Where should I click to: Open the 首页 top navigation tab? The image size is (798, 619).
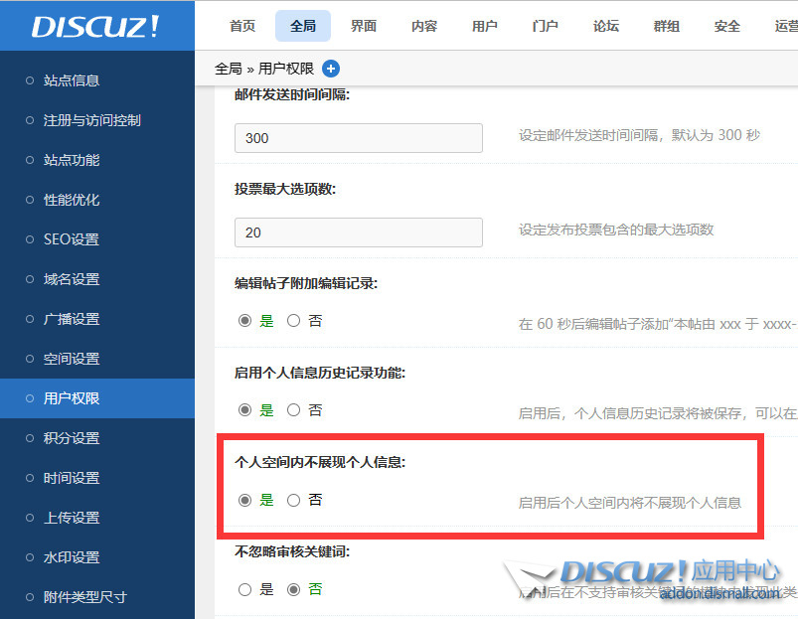point(242,26)
